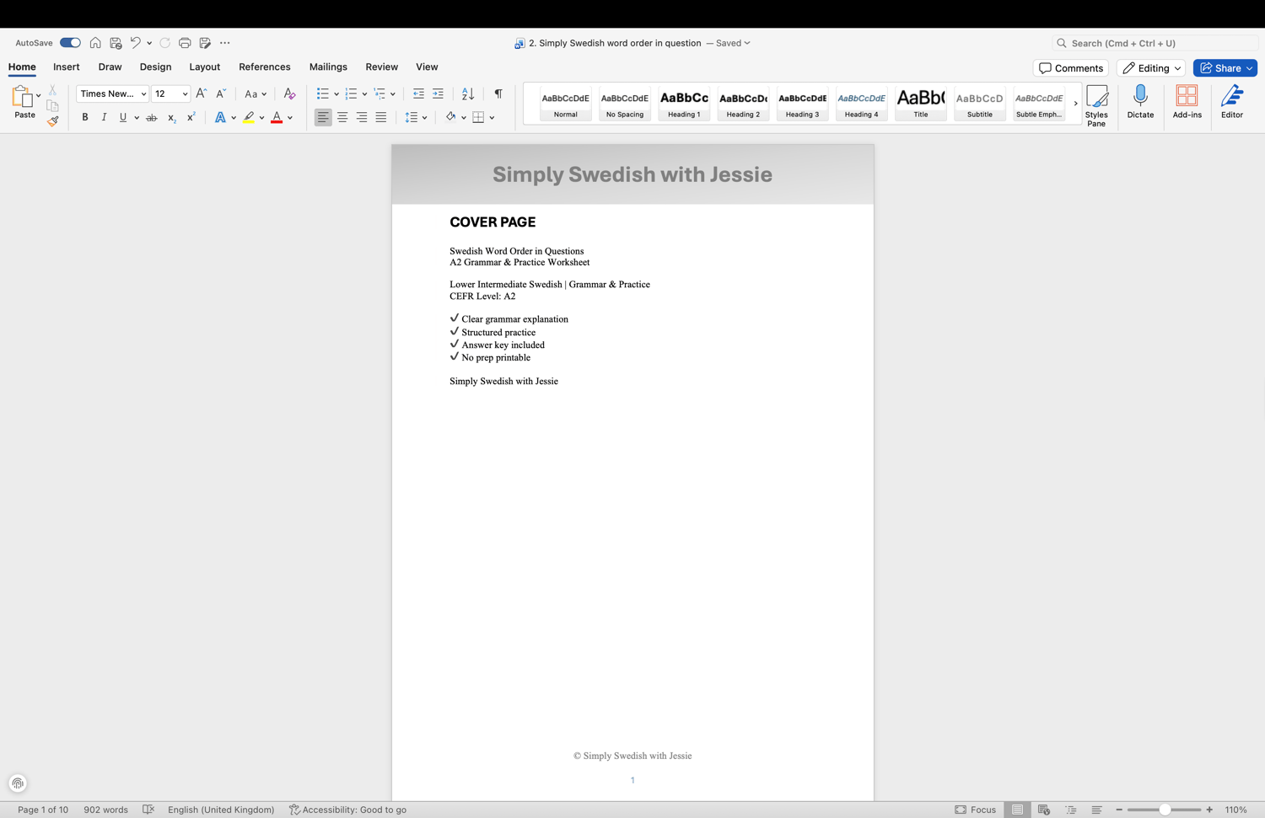1265x818 pixels.
Task: Select the Format Painter brush icon
Action: [x=52, y=121]
